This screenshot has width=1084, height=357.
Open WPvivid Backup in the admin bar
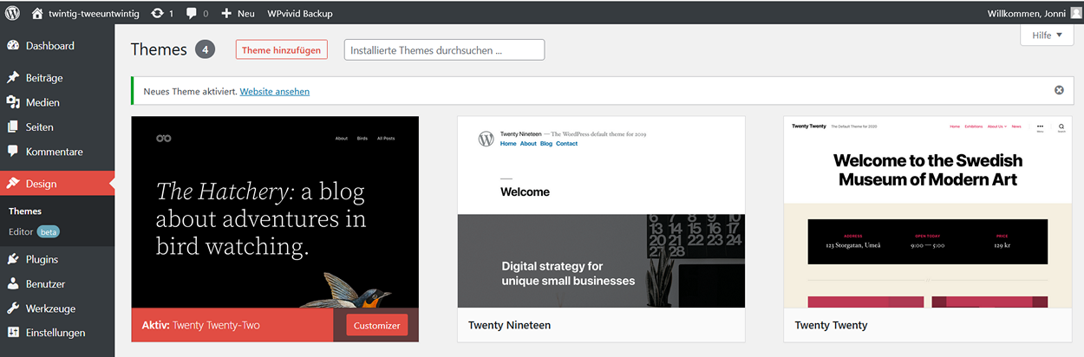point(299,13)
